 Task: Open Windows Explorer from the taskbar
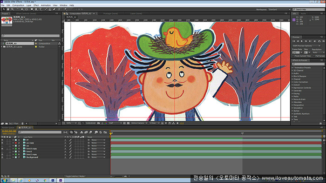[14, 180]
